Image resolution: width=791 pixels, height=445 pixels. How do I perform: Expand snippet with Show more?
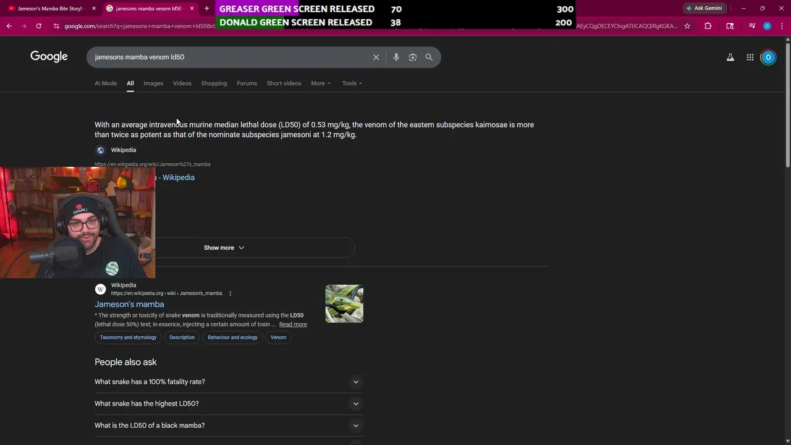point(224,248)
